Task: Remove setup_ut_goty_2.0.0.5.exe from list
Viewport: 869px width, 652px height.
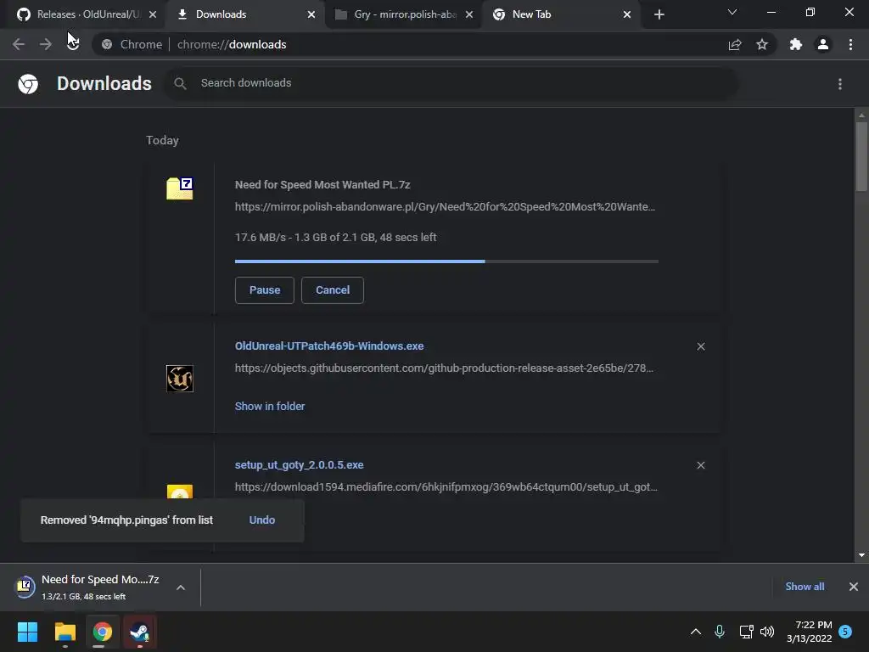Action: (701, 465)
